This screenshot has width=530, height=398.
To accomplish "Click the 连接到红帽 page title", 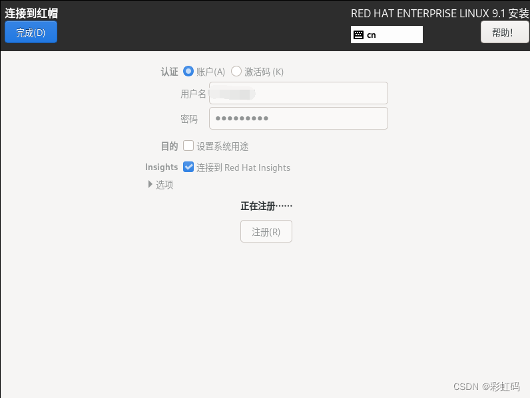I will click(x=31, y=13).
